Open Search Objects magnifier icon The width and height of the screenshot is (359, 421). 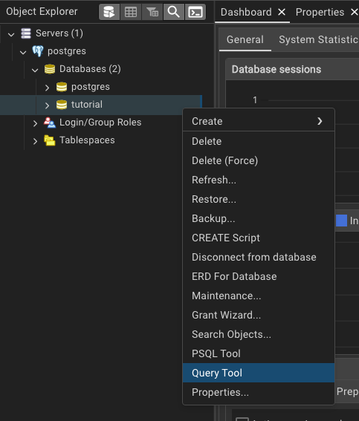click(174, 12)
